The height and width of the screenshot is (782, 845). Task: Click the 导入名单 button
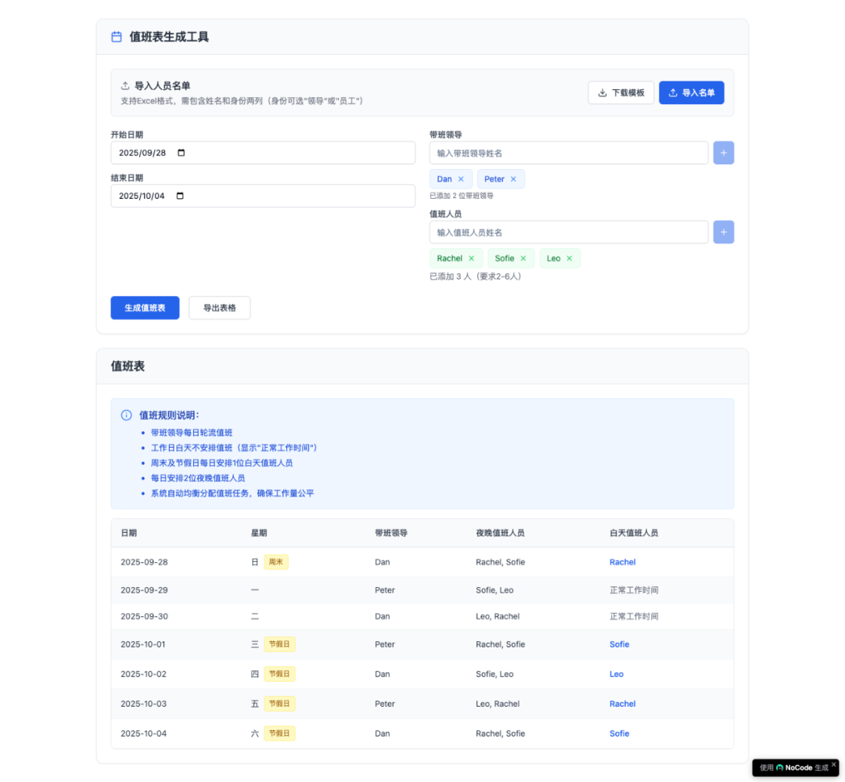[x=692, y=93]
